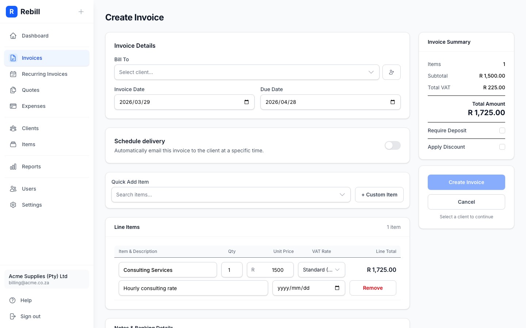This screenshot has width=526, height=328.
Task: Remove the Consulting Services line item
Action: [x=373, y=288]
